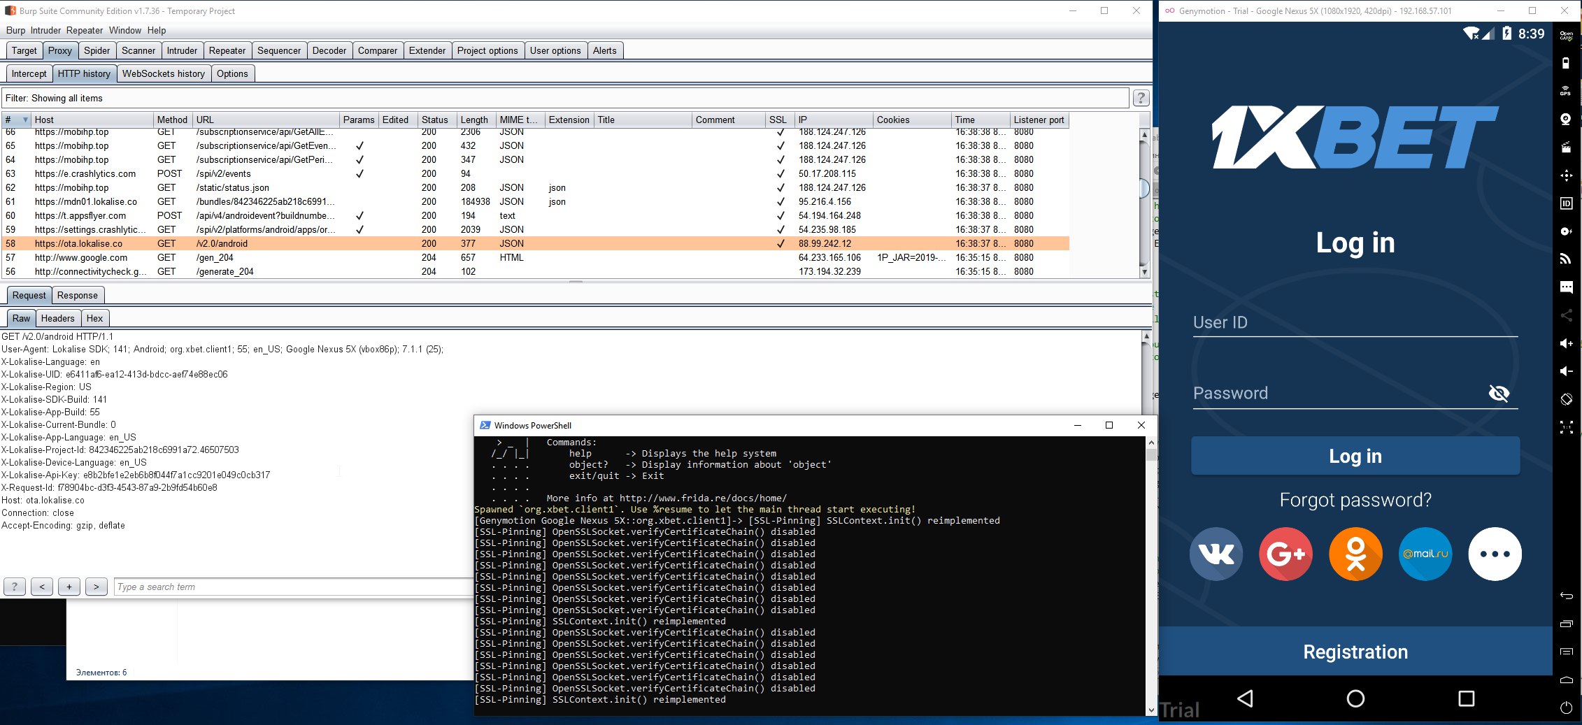
Task: Open Genymotion network feed widget
Action: click(x=1567, y=259)
